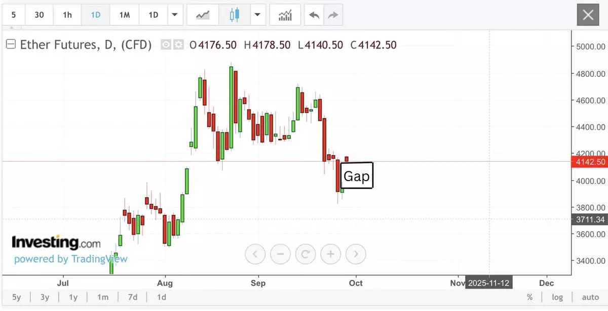
Task: Open the chart style dropdown arrow
Action: (x=257, y=15)
